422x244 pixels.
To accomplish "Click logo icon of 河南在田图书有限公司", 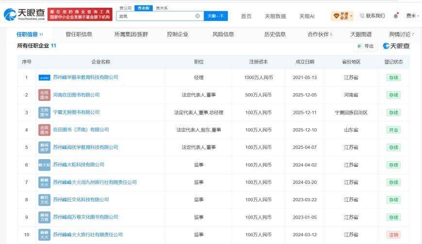I will tap(45, 95).
